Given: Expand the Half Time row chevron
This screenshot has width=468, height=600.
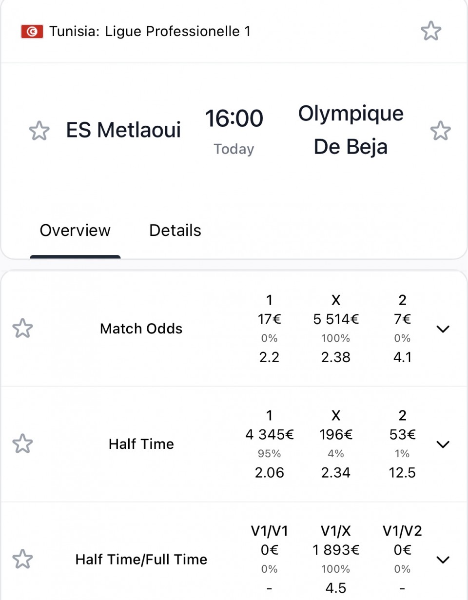Looking at the screenshot, I should tap(443, 444).
